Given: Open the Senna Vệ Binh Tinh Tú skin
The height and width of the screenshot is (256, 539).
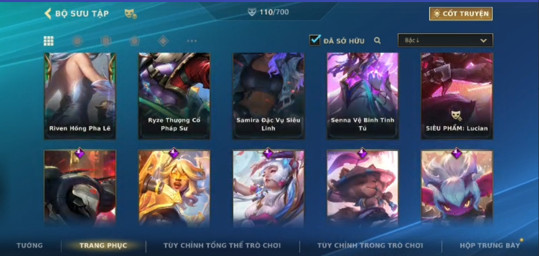Looking at the screenshot, I should pyautogui.click(x=362, y=96).
